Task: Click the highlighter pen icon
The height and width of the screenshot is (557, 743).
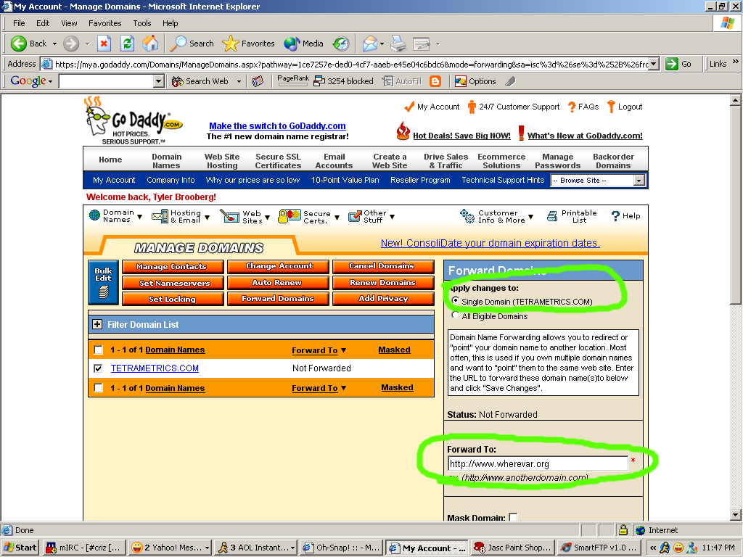Action: [x=510, y=81]
